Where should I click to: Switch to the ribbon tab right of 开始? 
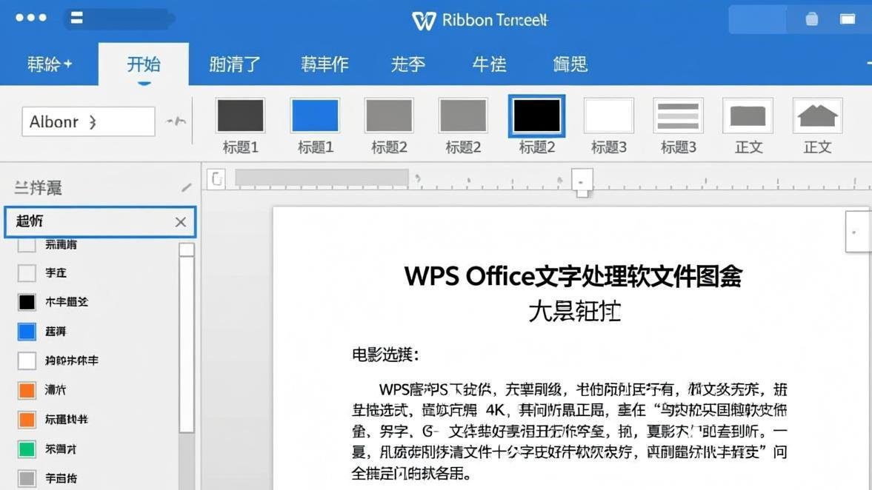pyautogui.click(x=235, y=64)
